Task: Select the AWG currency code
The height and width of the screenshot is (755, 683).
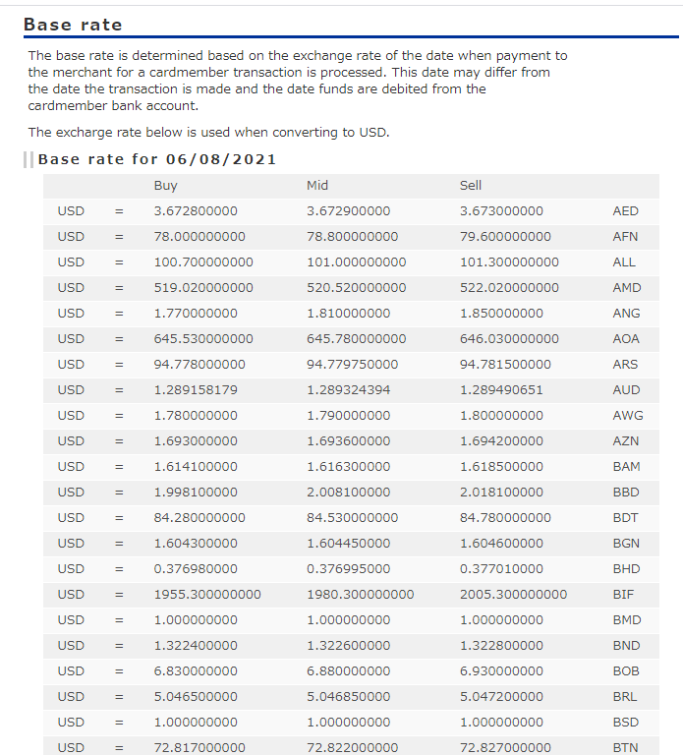Action: pyautogui.click(x=628, y=415)
